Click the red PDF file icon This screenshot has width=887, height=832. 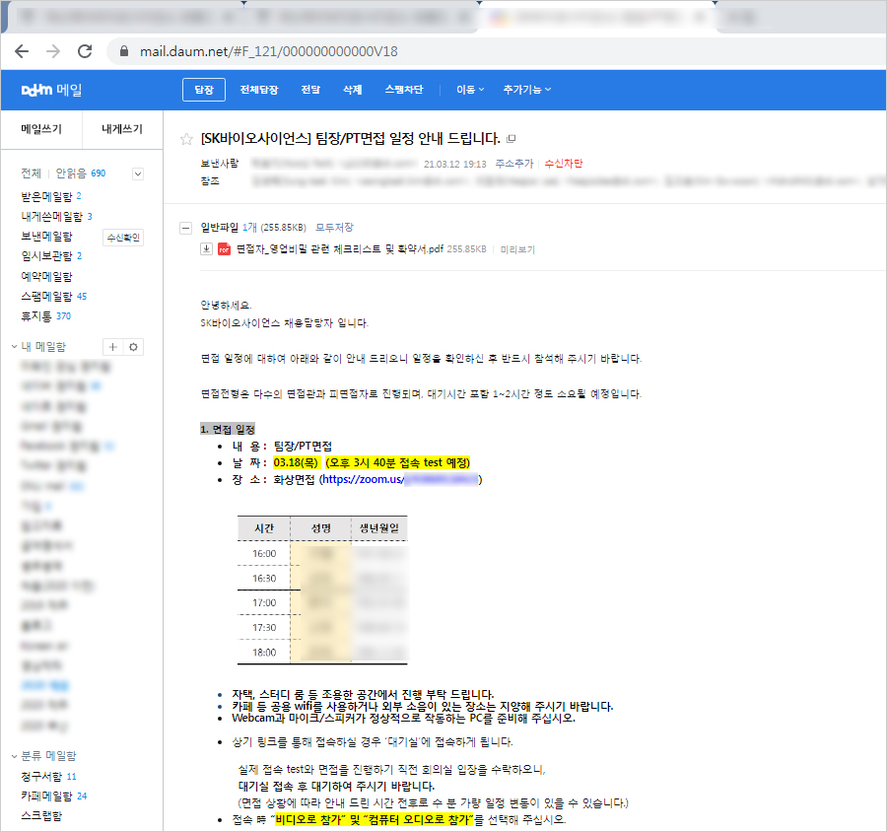point(225,249)
